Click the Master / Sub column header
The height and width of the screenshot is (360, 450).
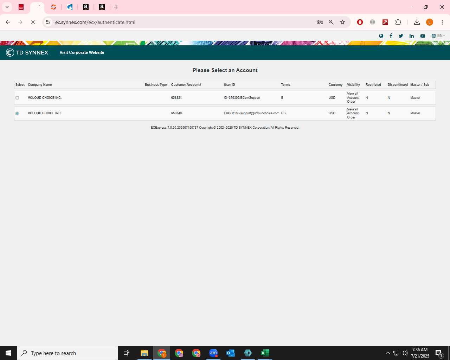point(420,85)
